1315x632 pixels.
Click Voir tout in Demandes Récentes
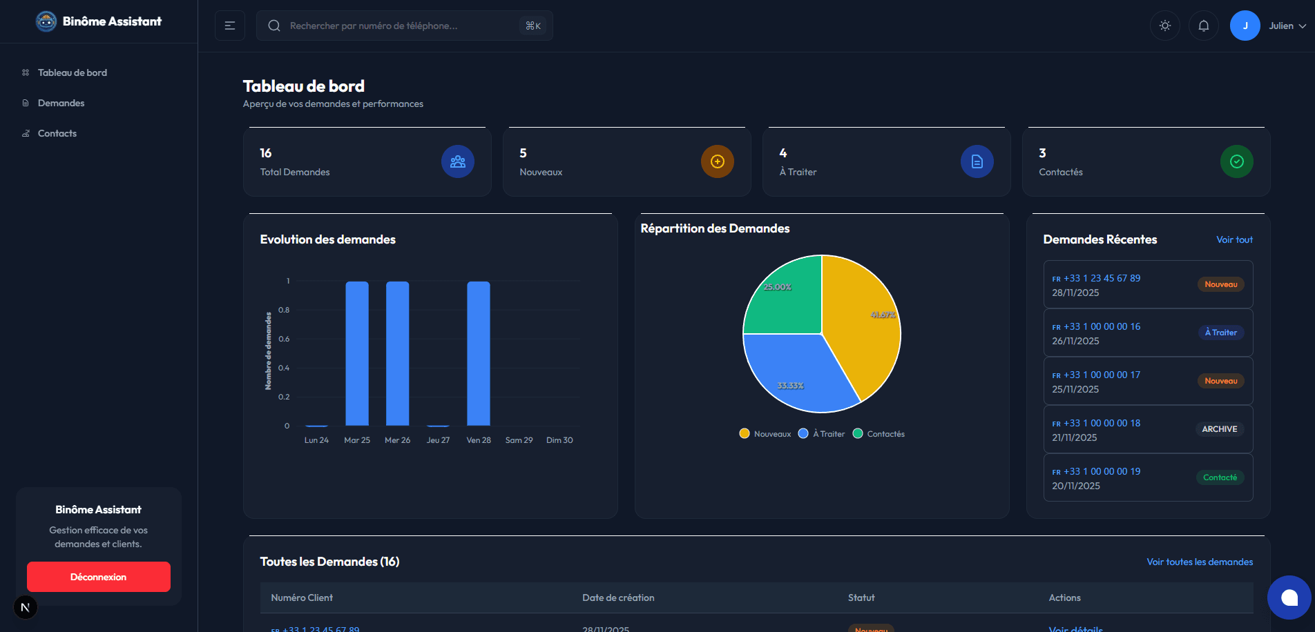(x=1234, y=239)
